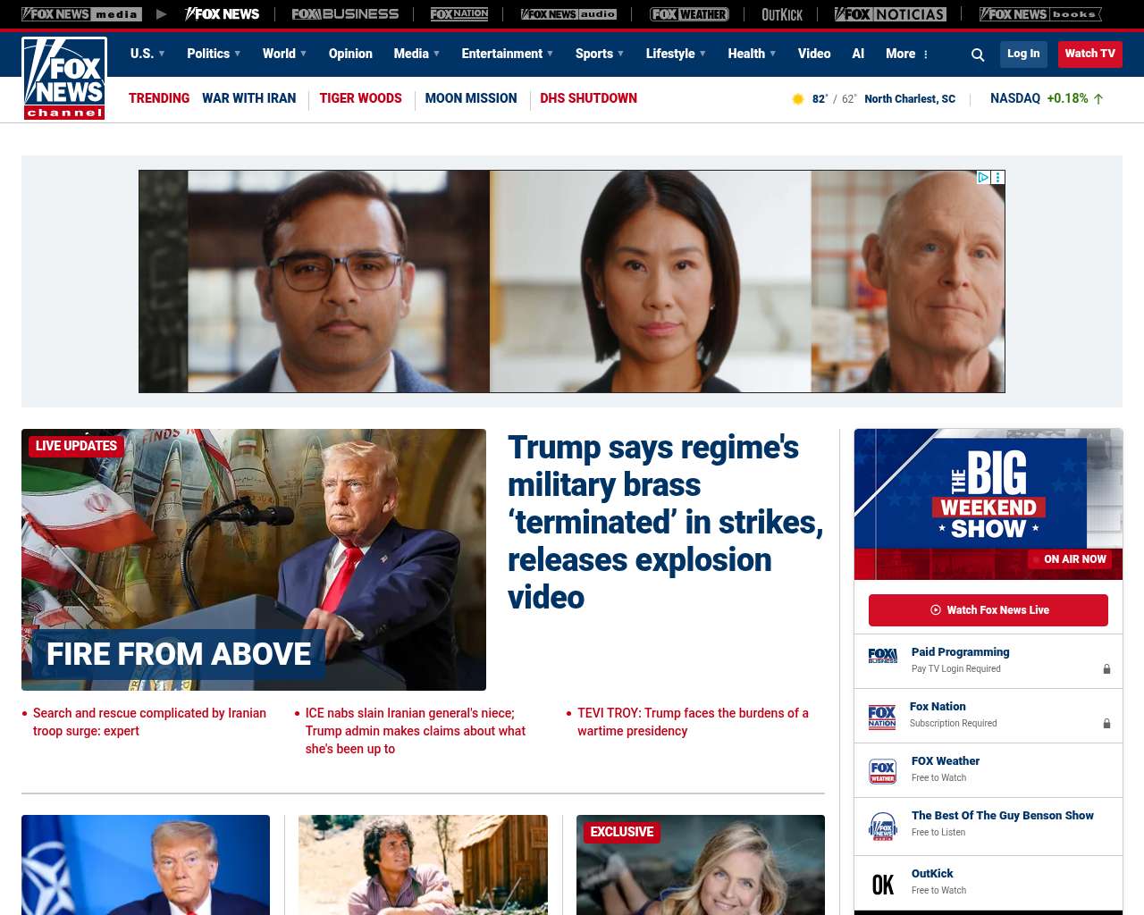This screenshot has height=915, width=1144.
Task: Click the ad options menu icon on banner
Action: [998, 177]
